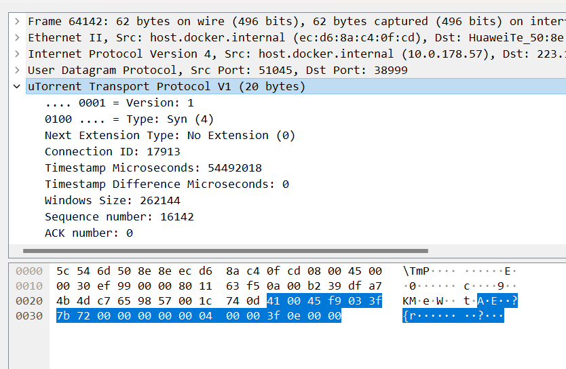Click the horizontal scrollbar of details pane
The height and width of the screenshot is (369, 566).
coord(225,251)
